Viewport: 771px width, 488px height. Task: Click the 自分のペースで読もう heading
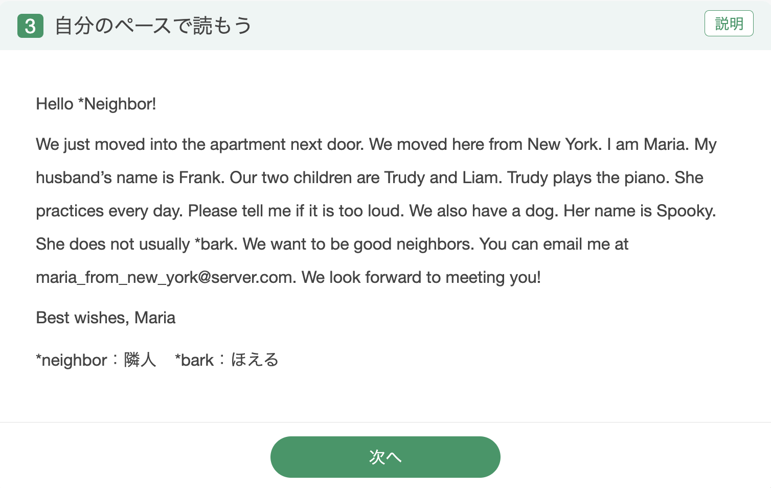[153, 26]
